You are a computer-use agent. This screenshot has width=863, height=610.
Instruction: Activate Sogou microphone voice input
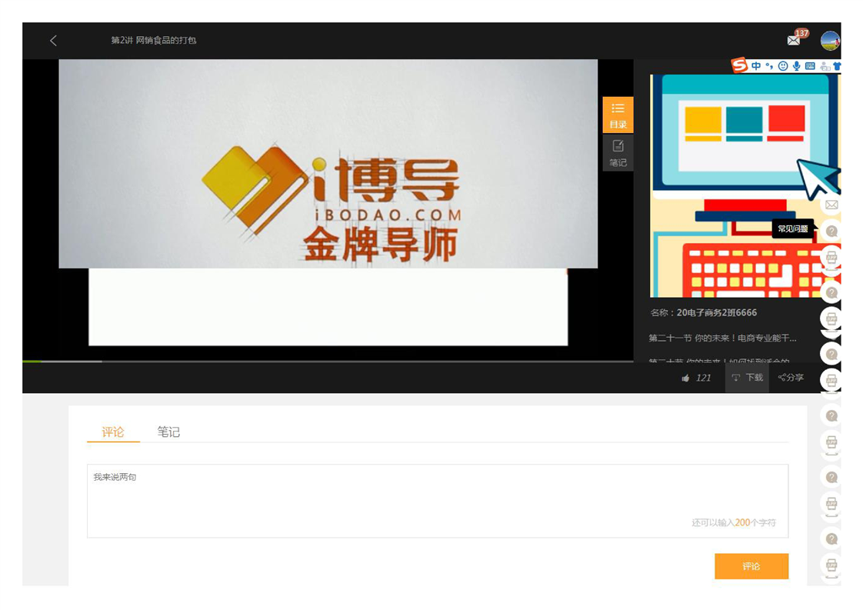(x=796, y=66)
